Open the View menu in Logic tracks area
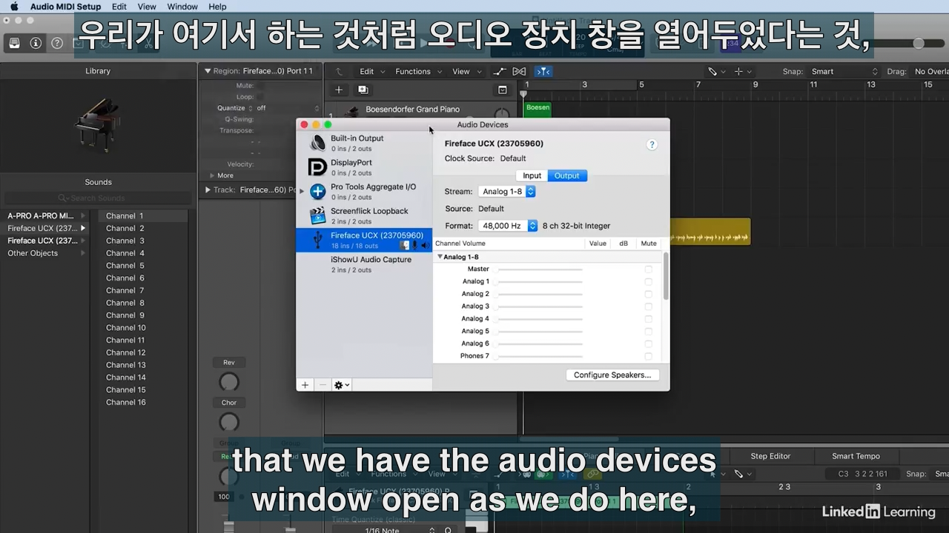This screenshot has height=533, width=949. click(466, 72)
